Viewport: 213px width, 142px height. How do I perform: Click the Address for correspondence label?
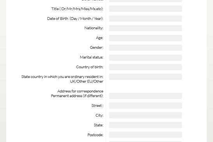(80, 91)
